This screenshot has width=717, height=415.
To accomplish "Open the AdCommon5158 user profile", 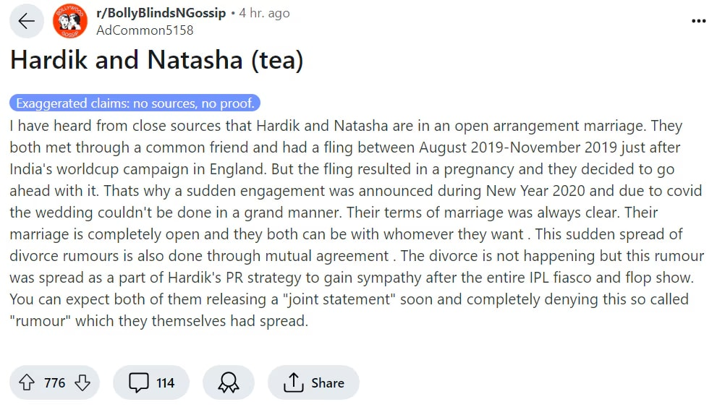I will 145,30.
